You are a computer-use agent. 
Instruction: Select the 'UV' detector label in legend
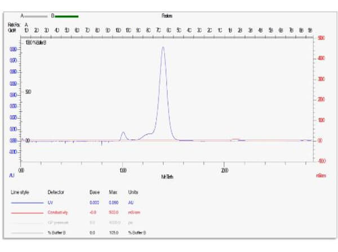tap(50, 202)
